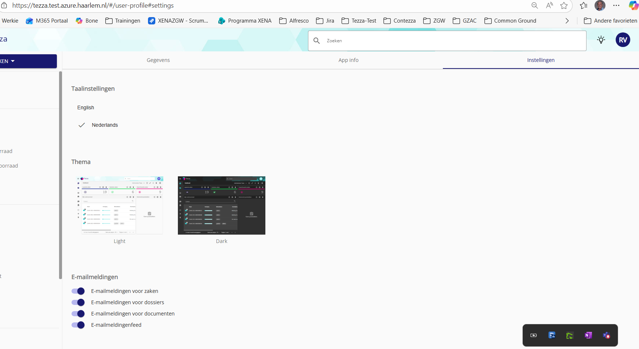Image resolution: width=639 pixels, height=349 pixels.
Task: Click the browser zoom icon
Action: click(534, 5)
